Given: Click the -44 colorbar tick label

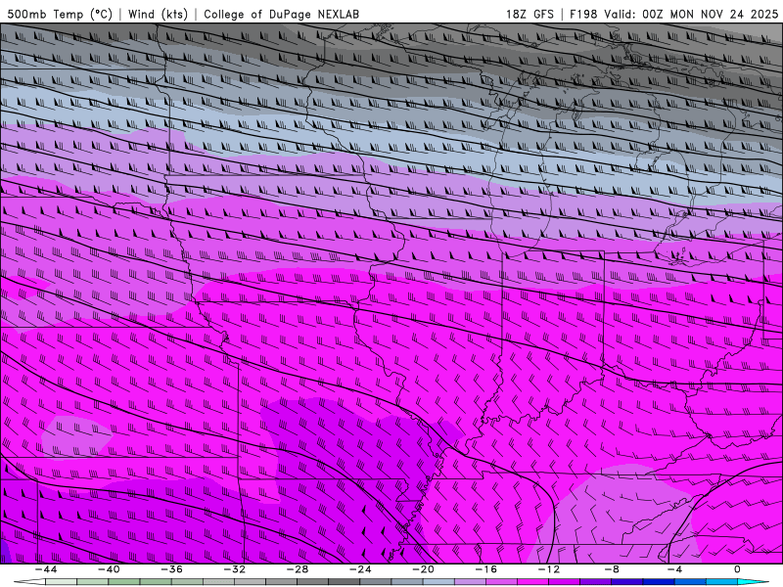Looking at the screenshot, I should click(46, 569).
